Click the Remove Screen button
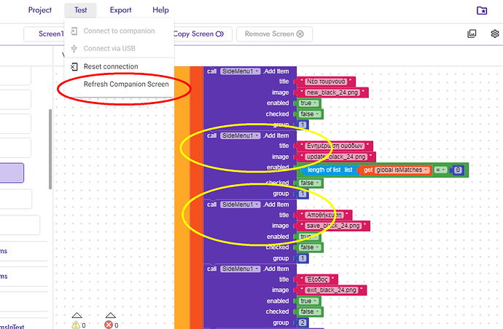Image resolution: width=503 pixels, height=329 pixels. coord(274,34)
